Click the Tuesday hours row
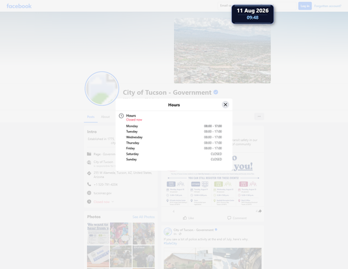Image resolution: width=348 pixels, height=269 pixels. (174, 132)
